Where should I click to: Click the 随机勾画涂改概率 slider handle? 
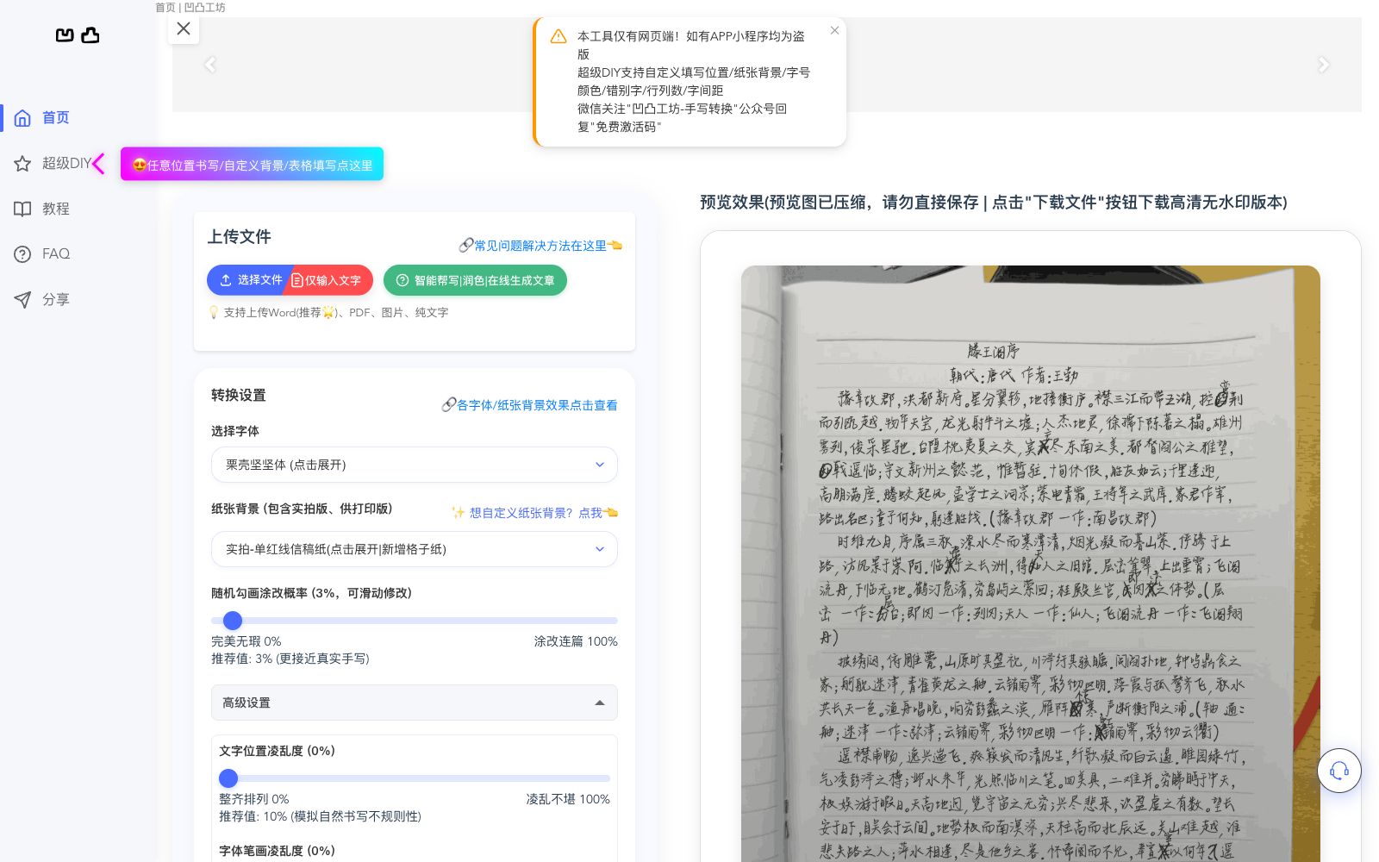233,621
